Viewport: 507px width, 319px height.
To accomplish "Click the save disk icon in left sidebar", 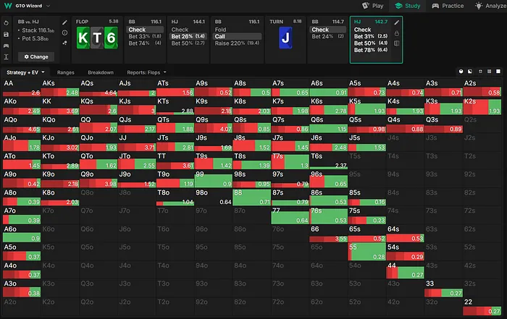I will pos(7,34).
